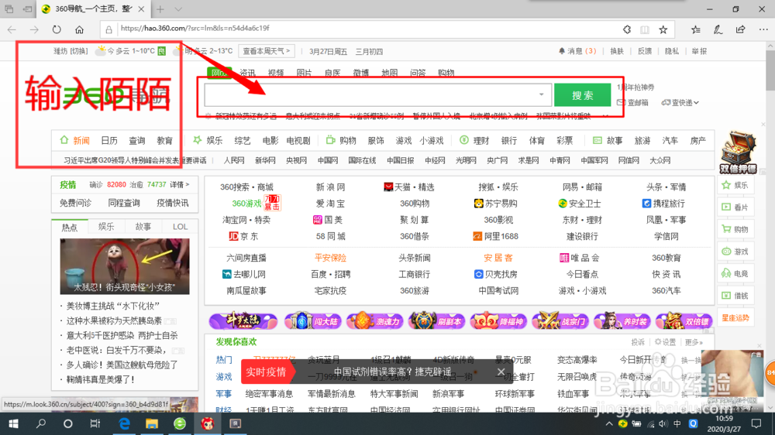Open new browser tab plus button

pyautogui.click(x=160, y=9)
